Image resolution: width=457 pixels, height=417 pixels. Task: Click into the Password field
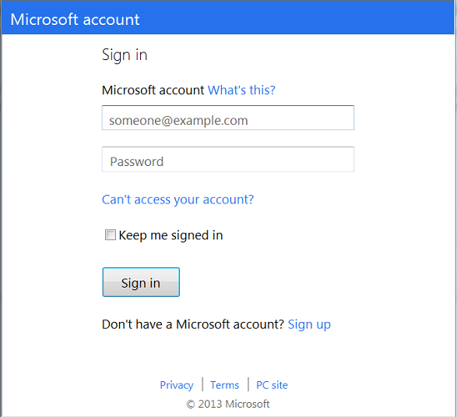(228, 159)
